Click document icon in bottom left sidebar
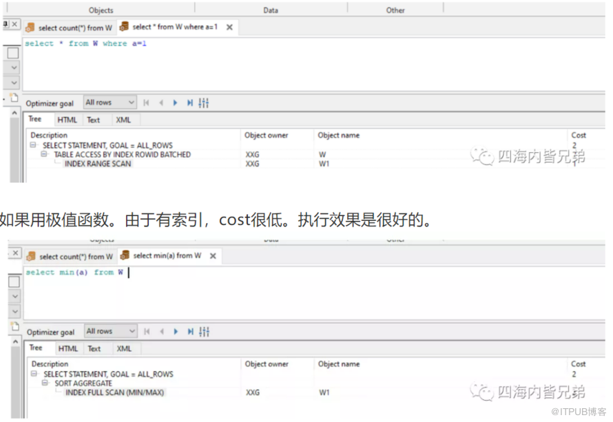This screenshot has width=613, height=422. coord(15,326)
